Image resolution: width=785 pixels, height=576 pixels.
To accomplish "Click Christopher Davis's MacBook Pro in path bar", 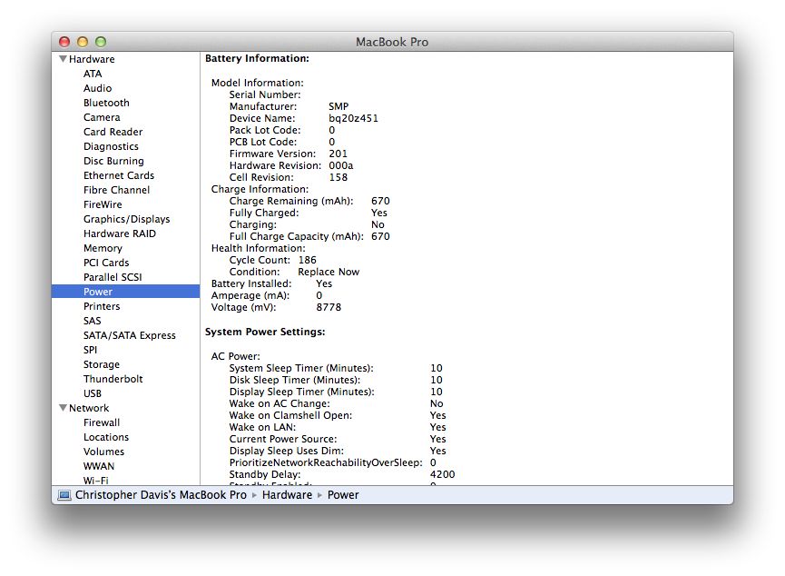I will click(x=161, y=495).
